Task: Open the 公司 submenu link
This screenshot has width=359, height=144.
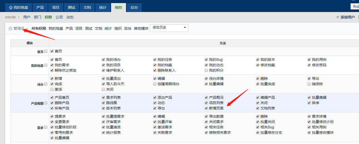Action: click(x=59, y=17)
